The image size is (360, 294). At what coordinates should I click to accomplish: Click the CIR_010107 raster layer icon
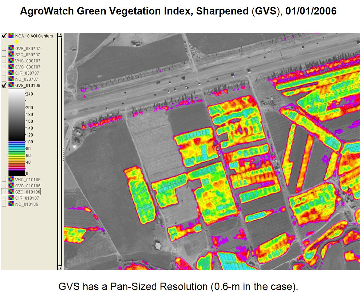click(x=11, y=198)
